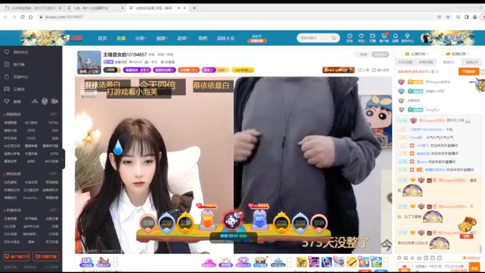Viewport: 485px width, 273px height.
Task: Click the 客户端打开 button in sidebar
Action: point(16,257)
